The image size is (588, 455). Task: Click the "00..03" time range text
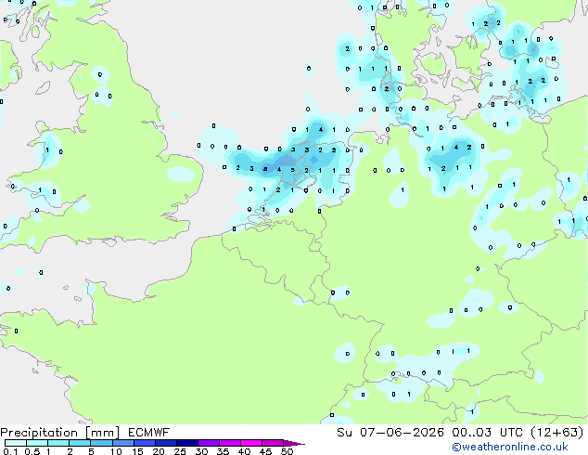[472, 433]
